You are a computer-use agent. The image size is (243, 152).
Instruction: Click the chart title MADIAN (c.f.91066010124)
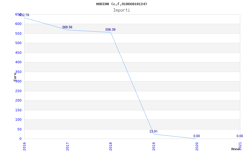(122, 4)
